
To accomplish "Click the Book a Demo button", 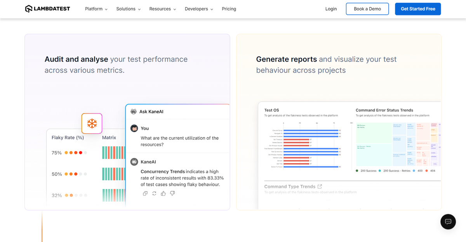I will 367,9.
